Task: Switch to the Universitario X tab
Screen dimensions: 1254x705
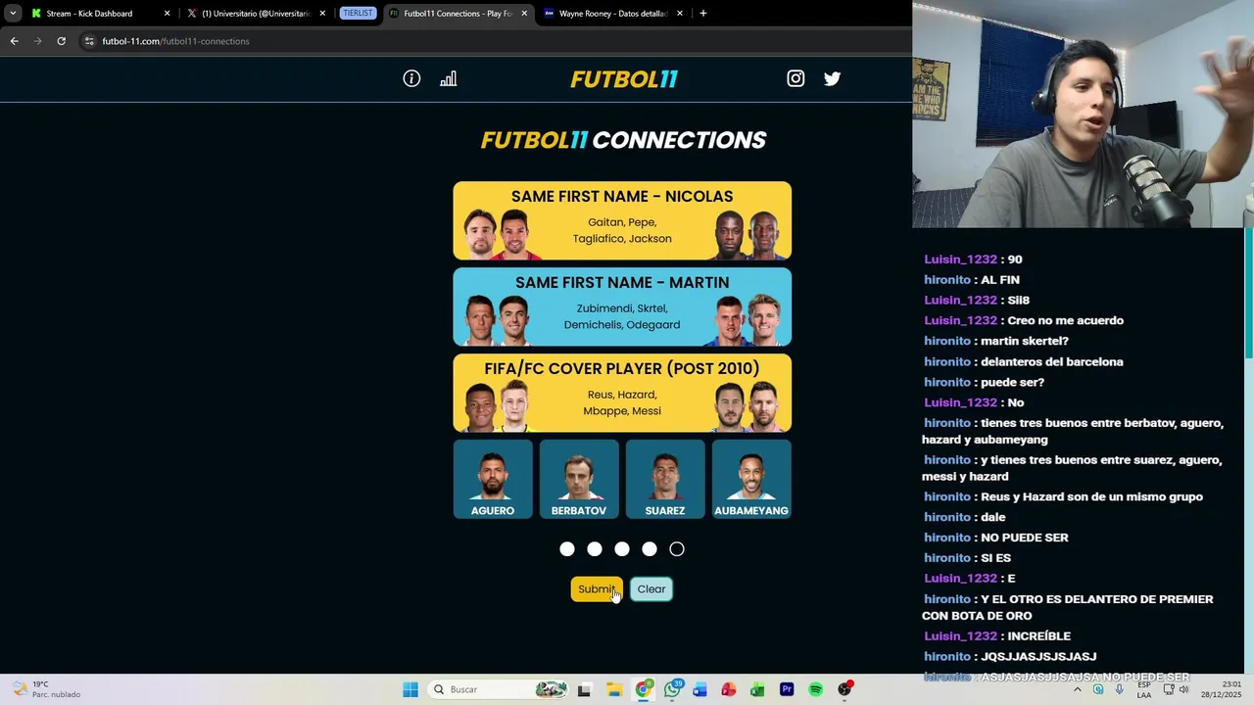Action: pyautogui.click(x=257, y=14)
